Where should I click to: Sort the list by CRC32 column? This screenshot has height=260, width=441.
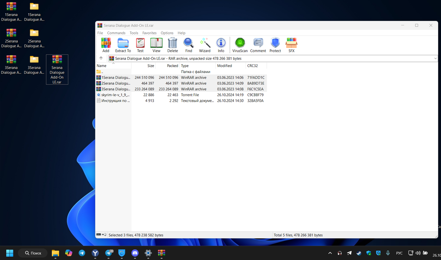pyautogui.click(x=256, y=66)
